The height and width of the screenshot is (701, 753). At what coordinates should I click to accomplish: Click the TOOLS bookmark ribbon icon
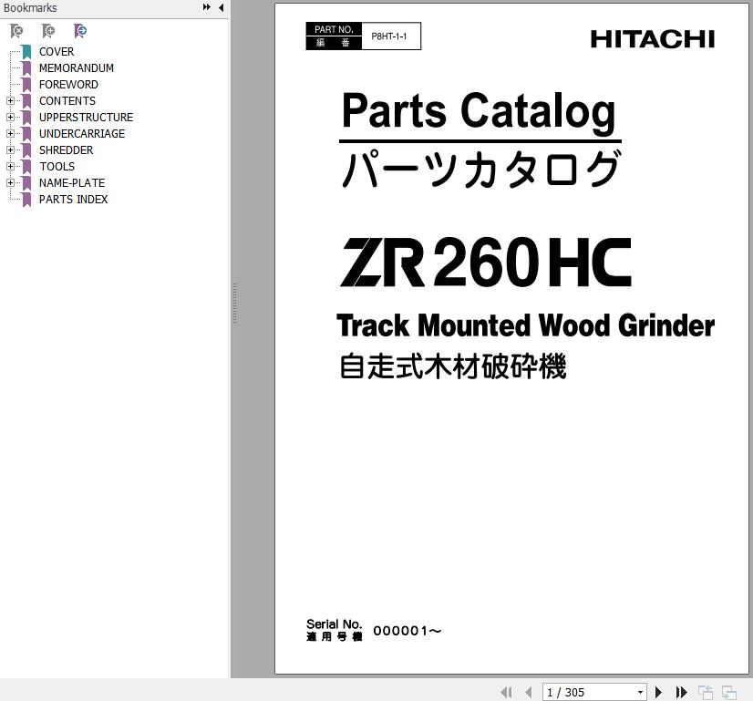(x=27, y=167)
